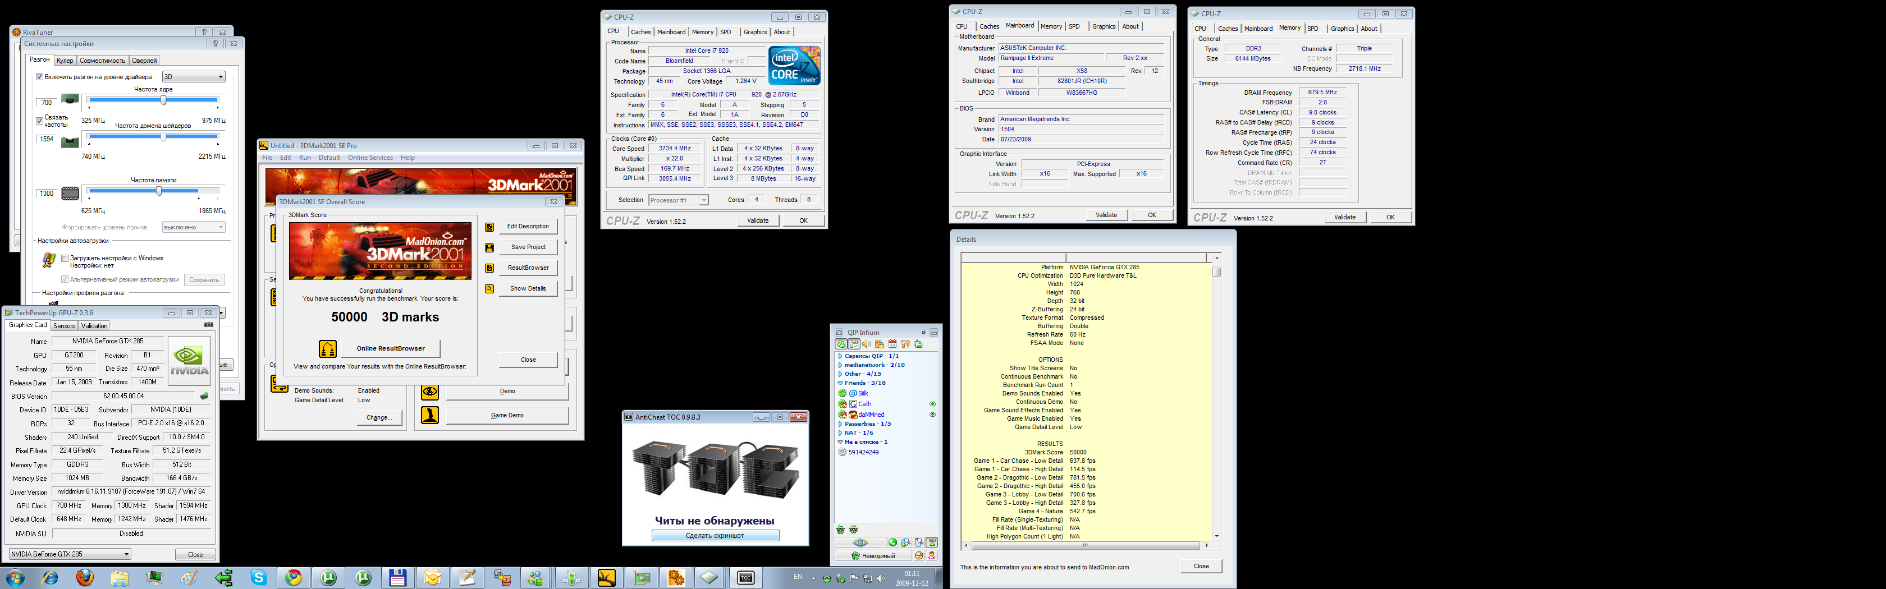Click the Game Demo button in 3DMark
Image resolution: width=1886 pixels, height=589 pixels.
[x=507, y=416]
